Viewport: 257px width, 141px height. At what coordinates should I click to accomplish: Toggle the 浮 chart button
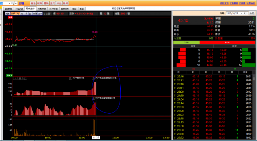(26, 13)
